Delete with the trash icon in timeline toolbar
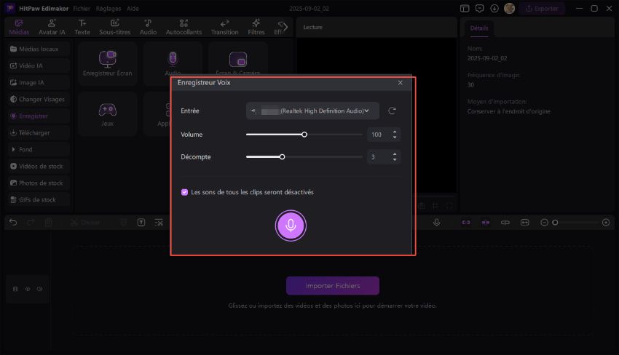The height and width of the screenshot is (355, 619). pos(48,223)
